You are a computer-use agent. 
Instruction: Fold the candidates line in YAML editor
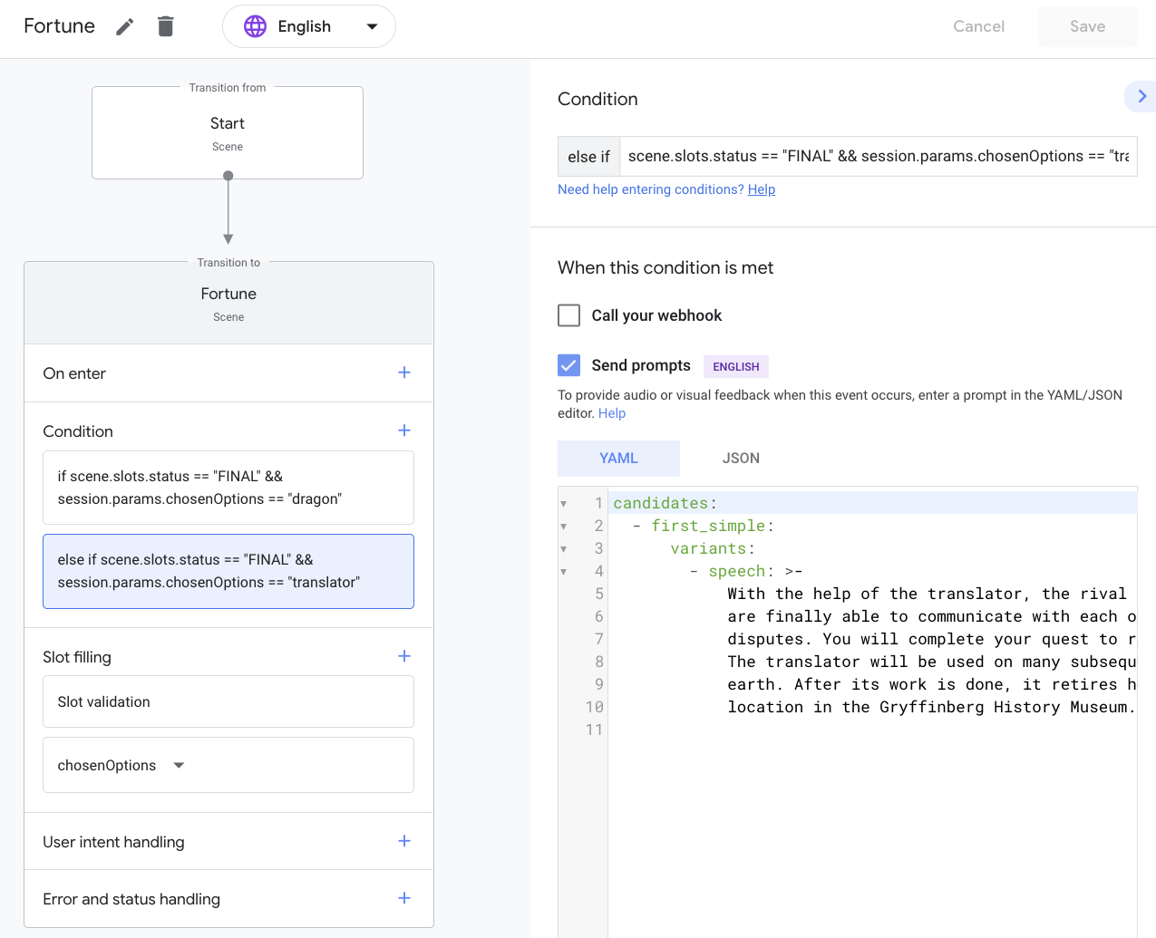click(564, 504)
